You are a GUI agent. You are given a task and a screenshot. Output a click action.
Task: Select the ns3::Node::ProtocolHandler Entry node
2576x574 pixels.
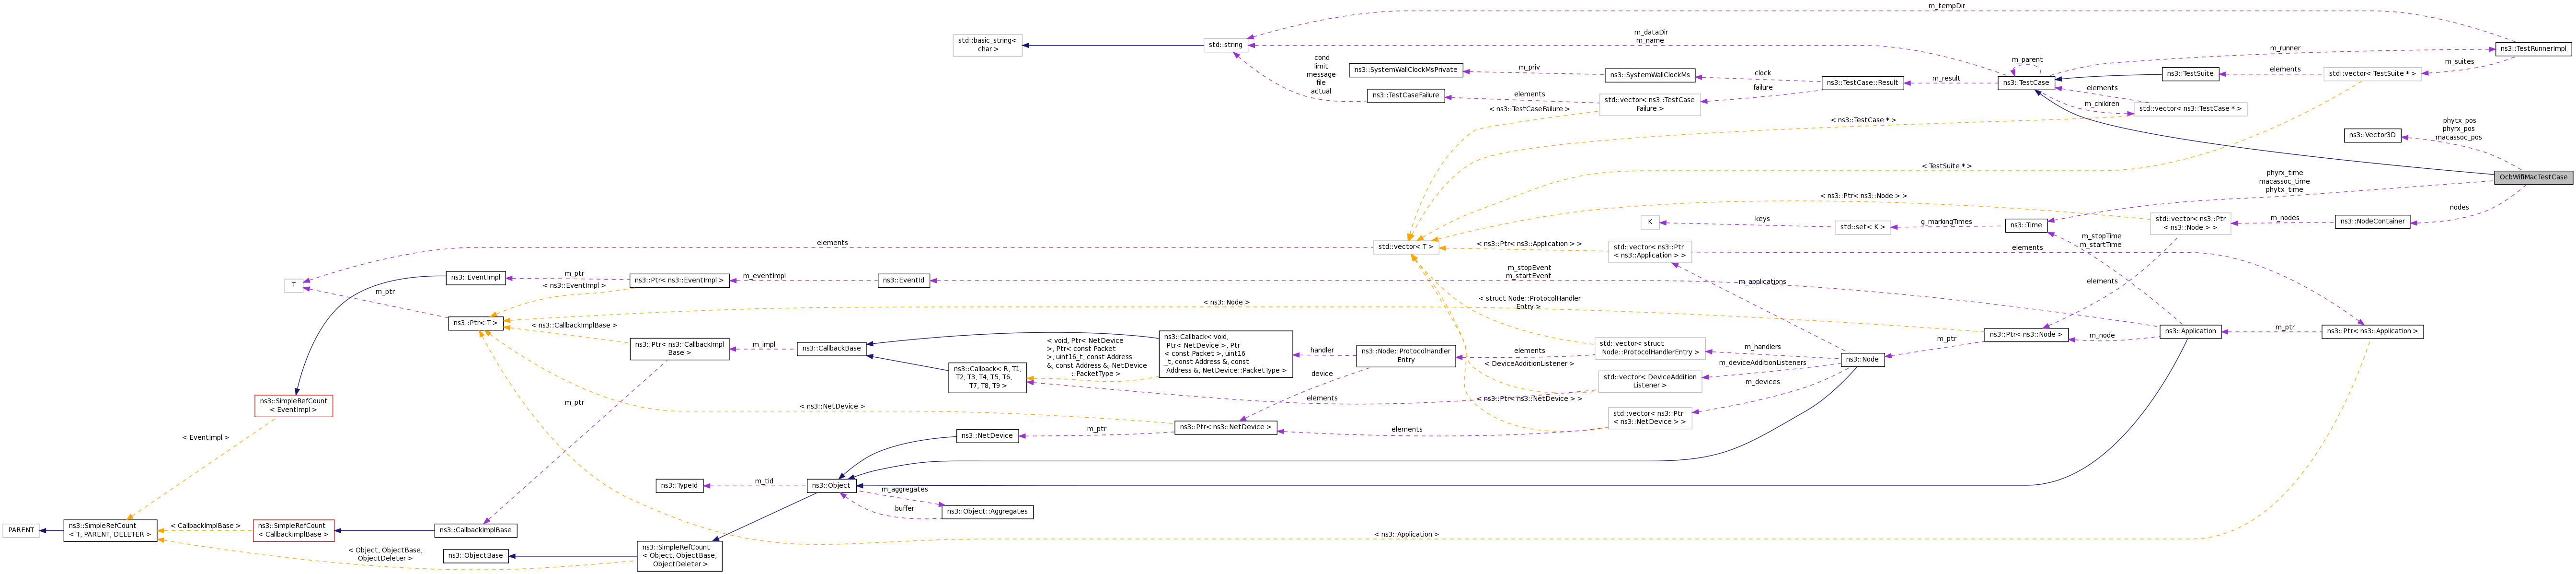coord(1406,356)
